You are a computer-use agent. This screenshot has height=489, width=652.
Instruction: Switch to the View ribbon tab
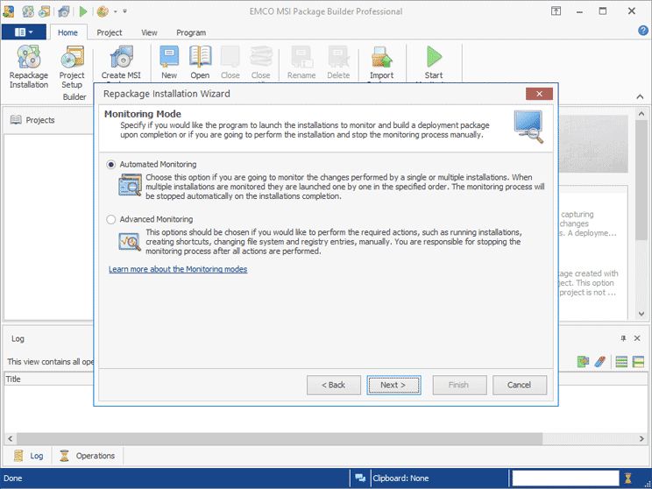coord(149,32)
